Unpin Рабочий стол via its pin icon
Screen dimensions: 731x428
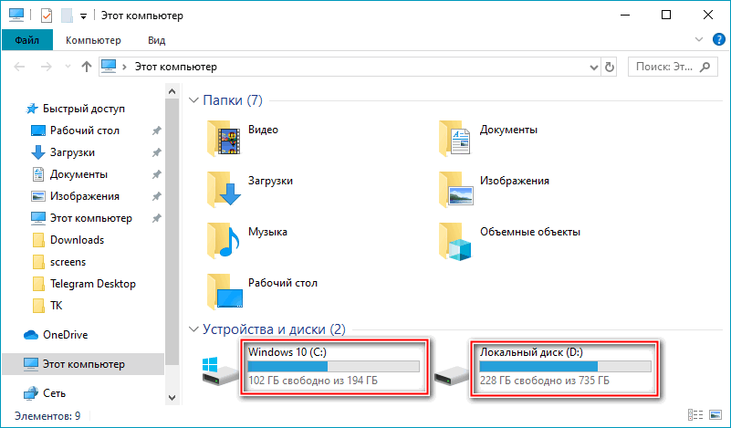coord(157,130)
